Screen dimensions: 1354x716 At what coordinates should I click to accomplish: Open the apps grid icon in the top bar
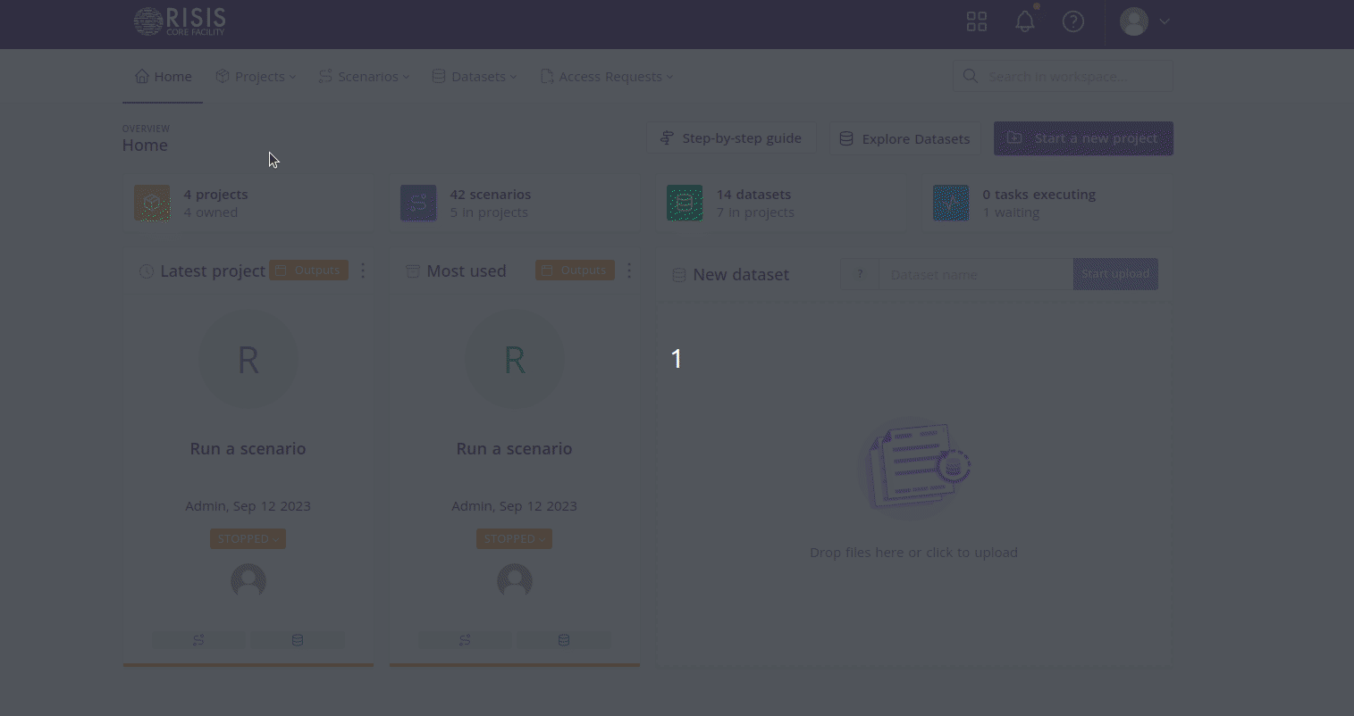976,21
